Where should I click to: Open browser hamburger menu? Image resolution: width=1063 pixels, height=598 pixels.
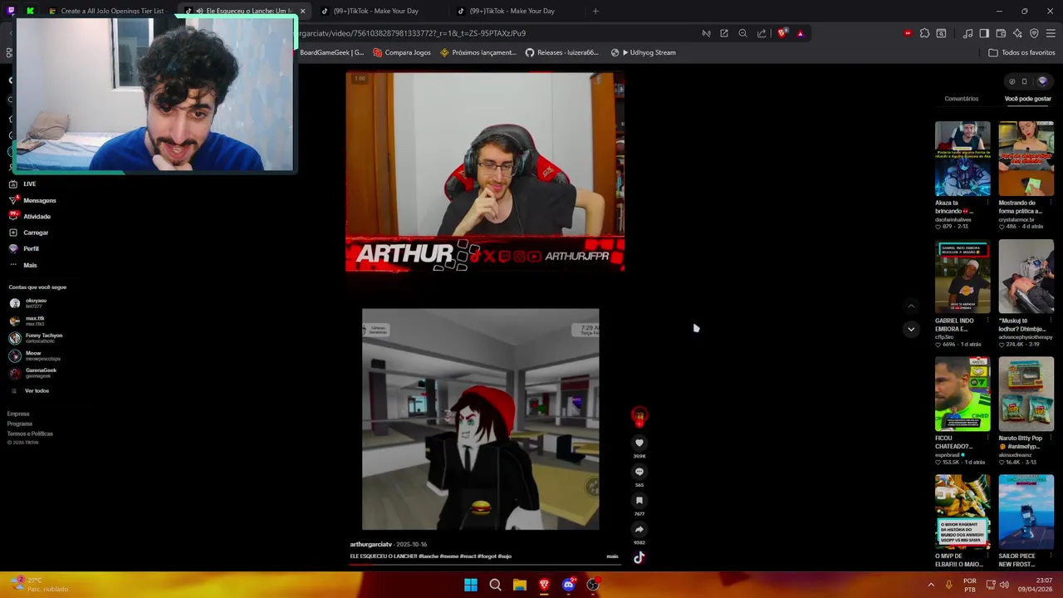pyautogui.click(x=1051, y=33)
